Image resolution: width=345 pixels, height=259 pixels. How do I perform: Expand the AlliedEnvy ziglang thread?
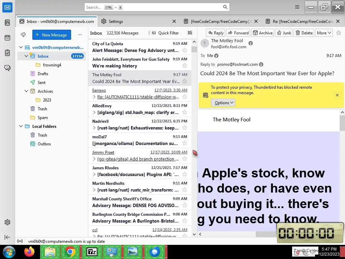click(x=94, y=112)
